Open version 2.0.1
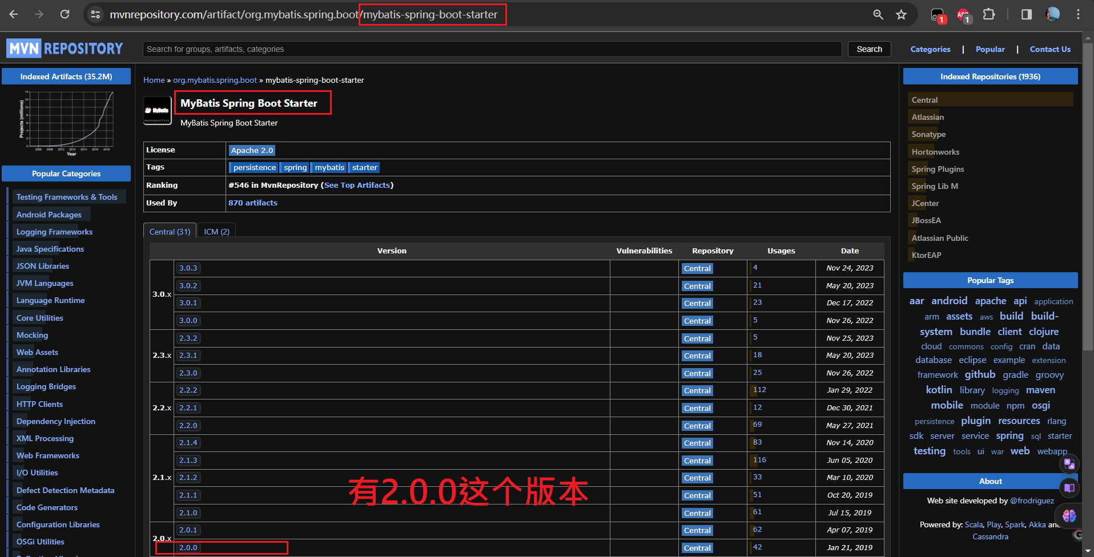Viewport: 1094px width, 557px height. coord(188,530)
